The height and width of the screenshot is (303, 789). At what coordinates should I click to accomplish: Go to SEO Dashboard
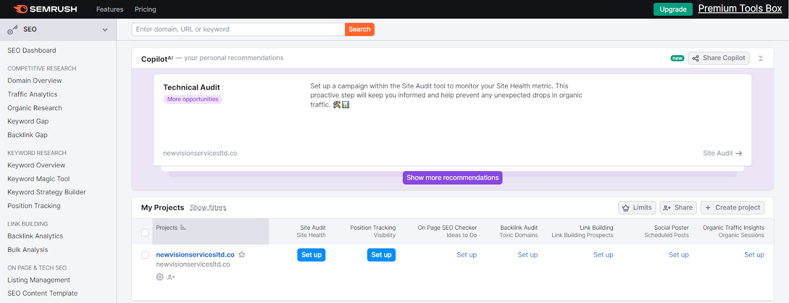click(32, 50)
